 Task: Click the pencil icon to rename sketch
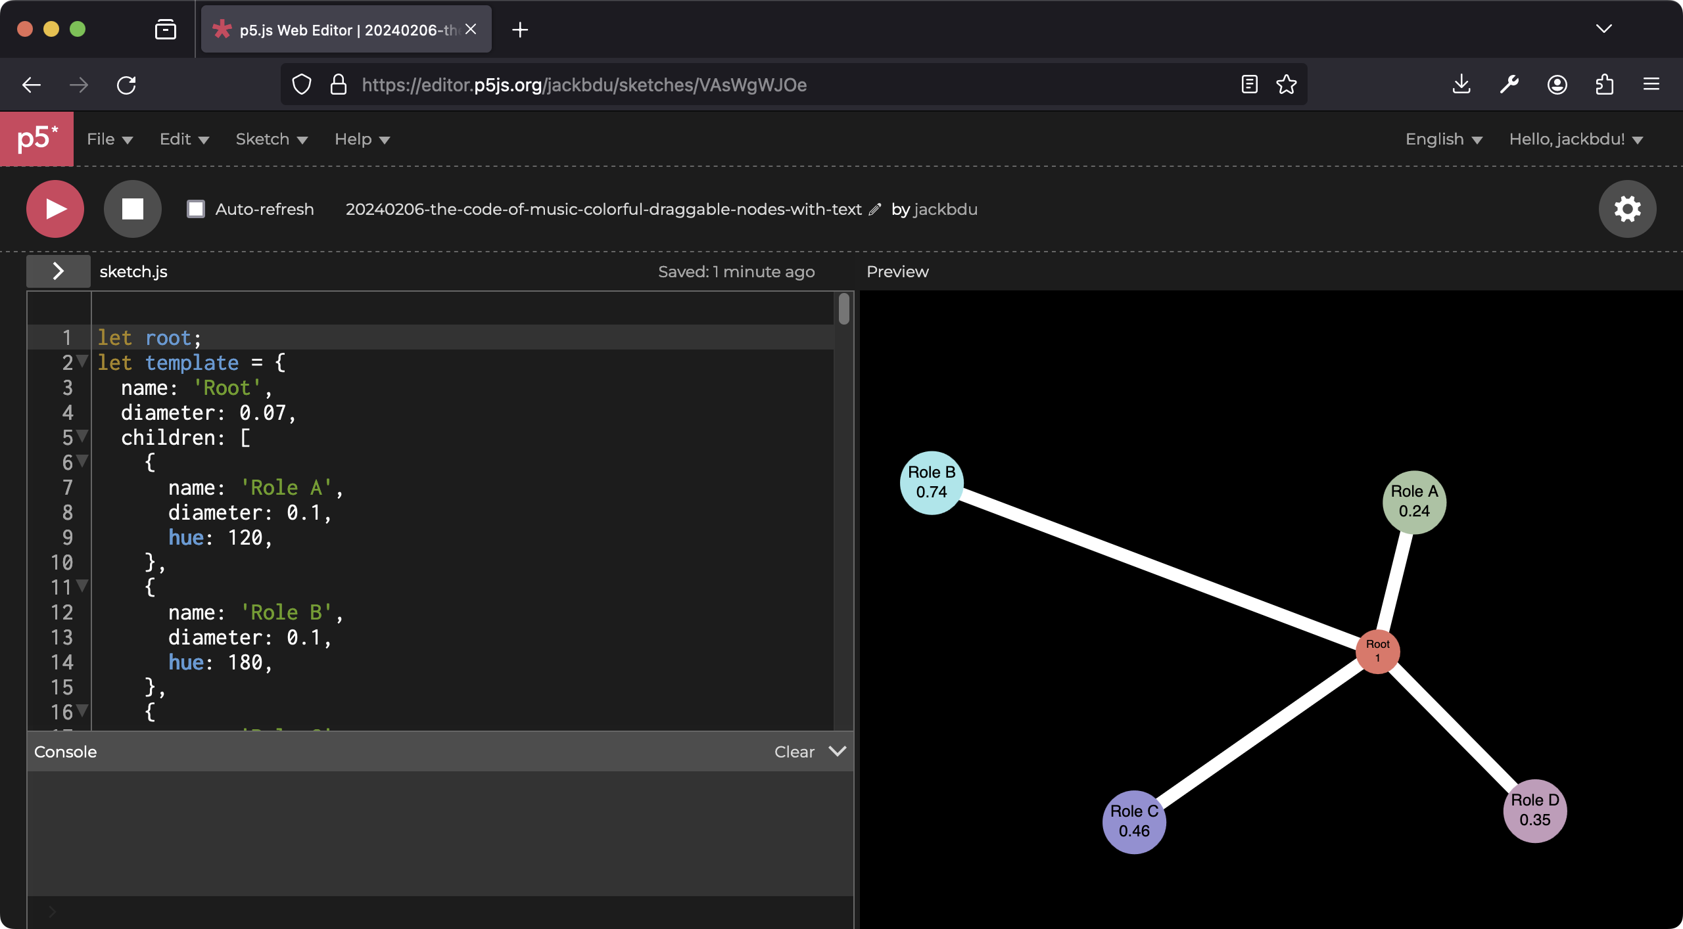(874, 210)
